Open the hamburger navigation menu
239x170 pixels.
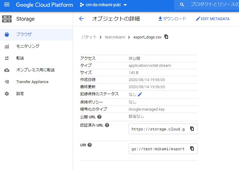(7, 5)
